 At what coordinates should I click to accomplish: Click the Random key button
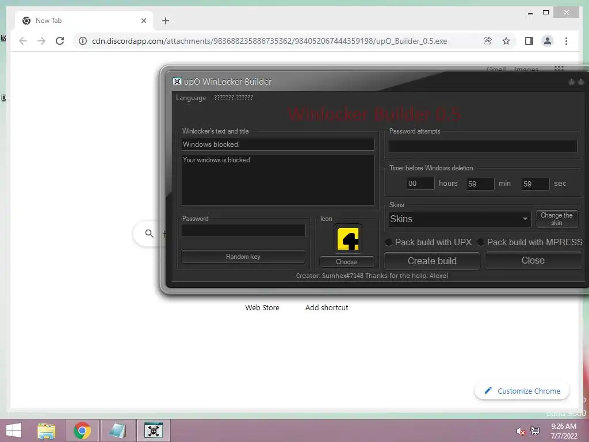(243, 257)
